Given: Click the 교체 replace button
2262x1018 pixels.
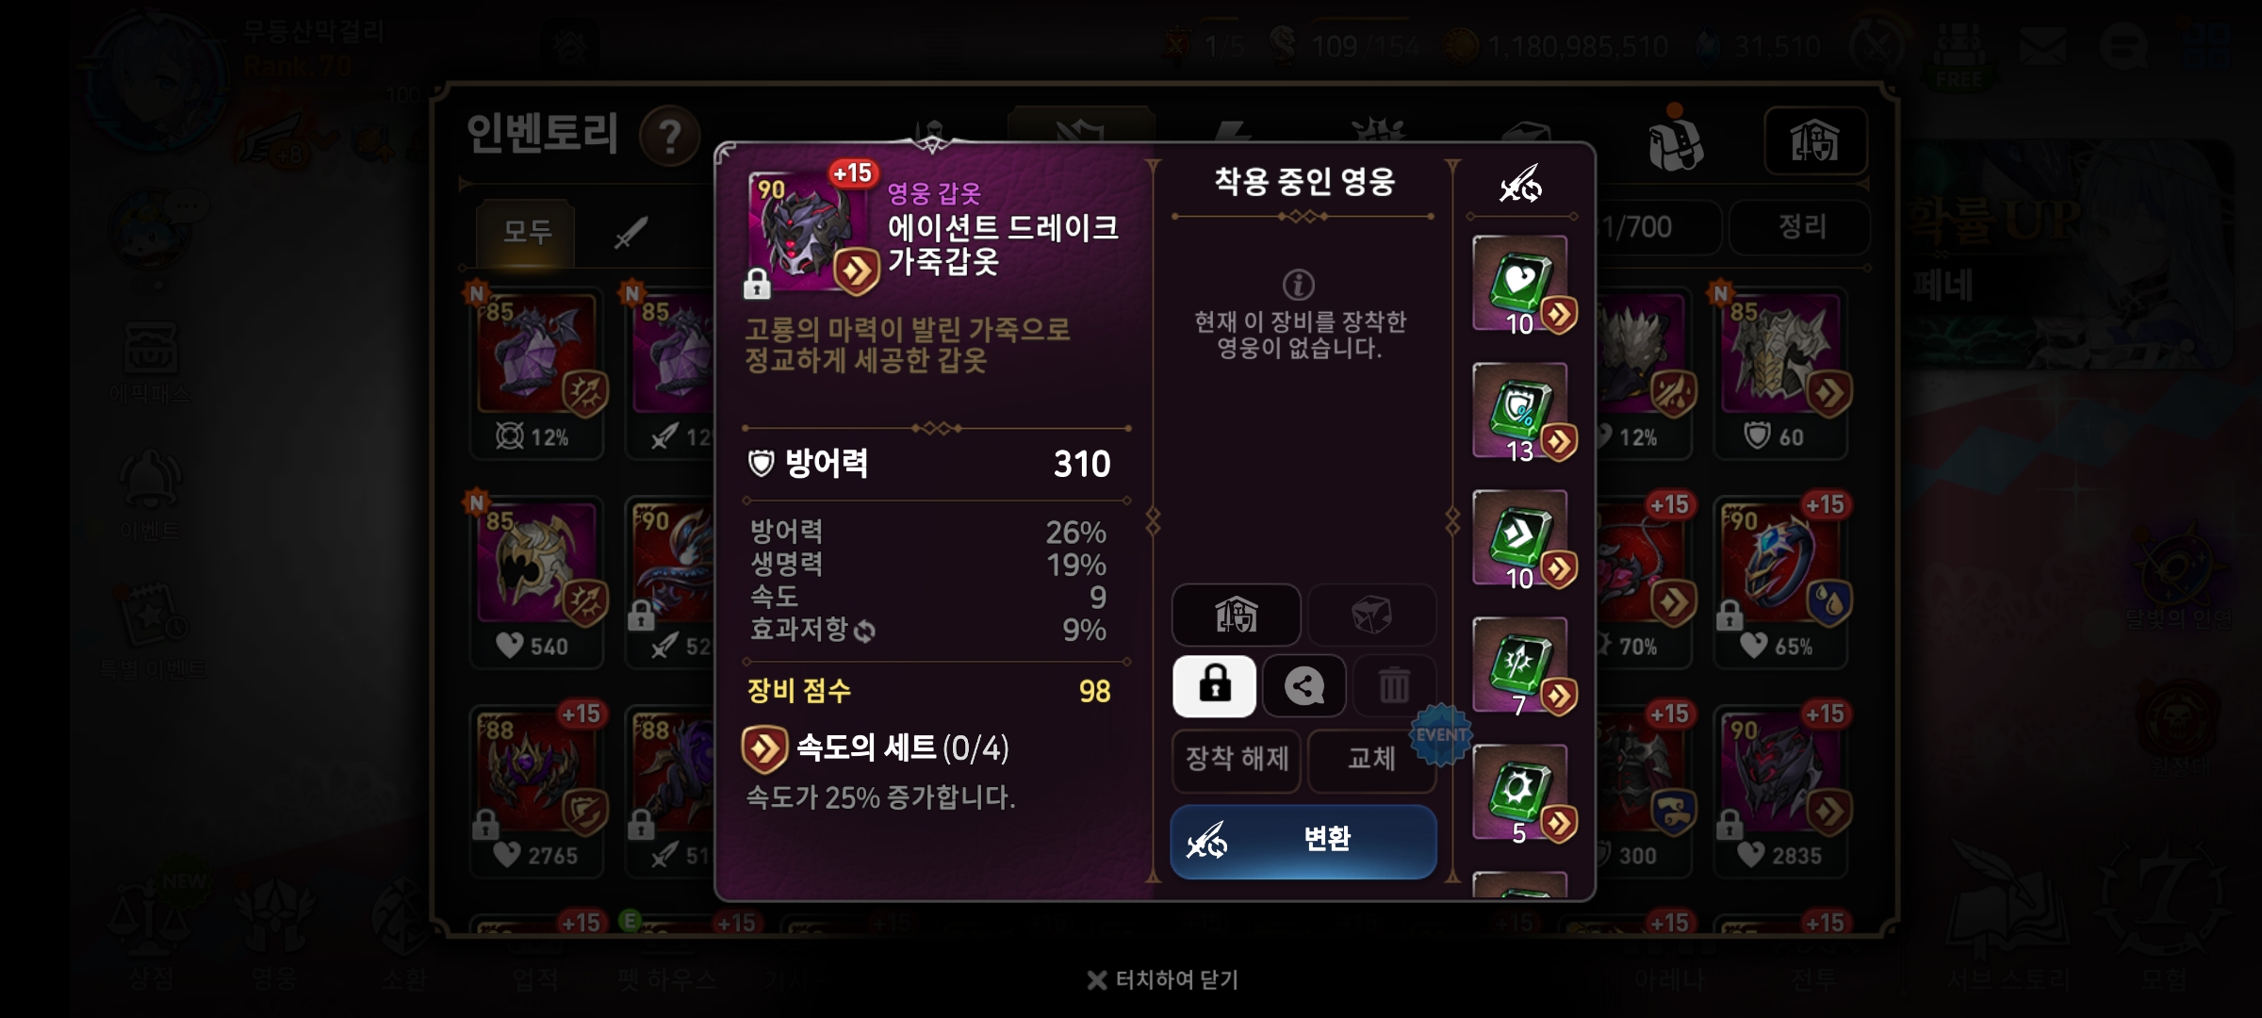Looking at the screenshot, I should (1372, 759).
